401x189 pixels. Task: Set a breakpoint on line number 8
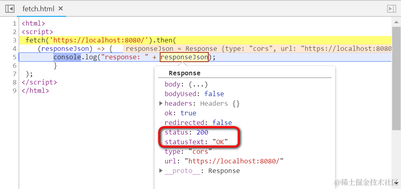[x=14, y=82]
